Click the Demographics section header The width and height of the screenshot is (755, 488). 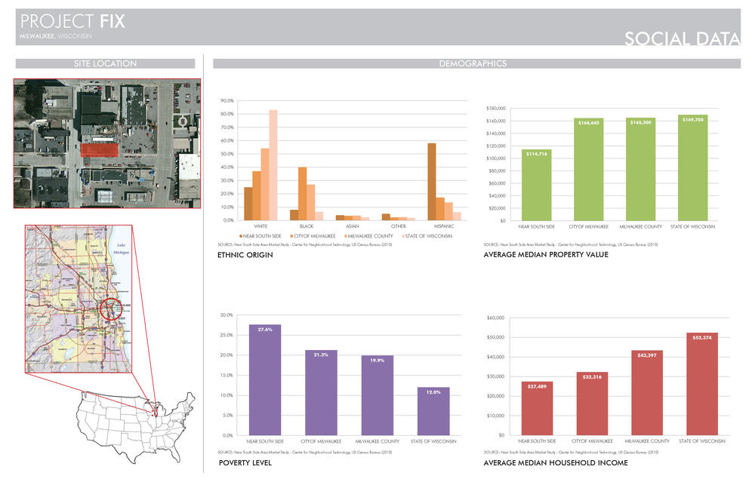(473, 64)
